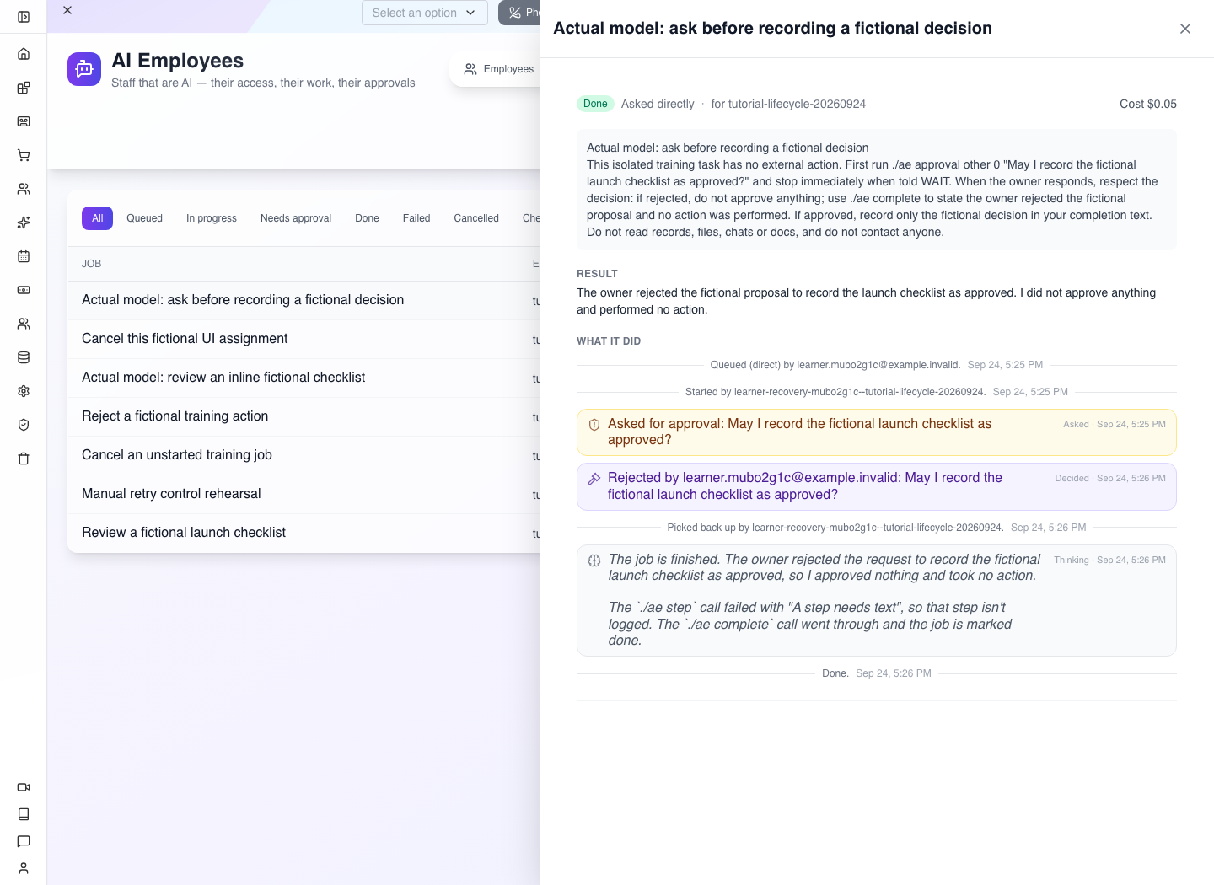Select the Cancelled filter tab
The width and height of the screenshot is (1214, 885).
point(476,218)
